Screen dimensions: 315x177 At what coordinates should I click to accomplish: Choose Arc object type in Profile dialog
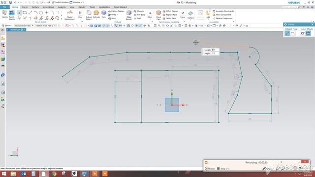click(293, 33)
